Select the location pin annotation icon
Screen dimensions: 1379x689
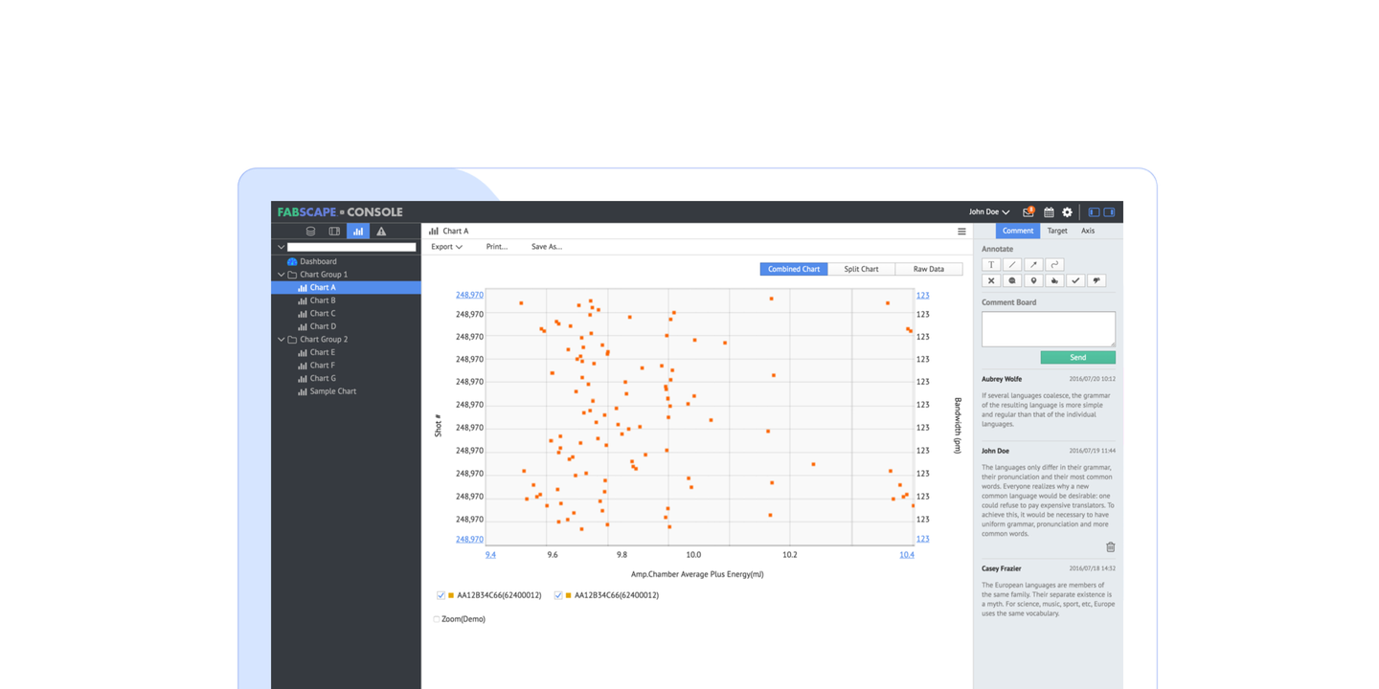[x=1033, y=281]
